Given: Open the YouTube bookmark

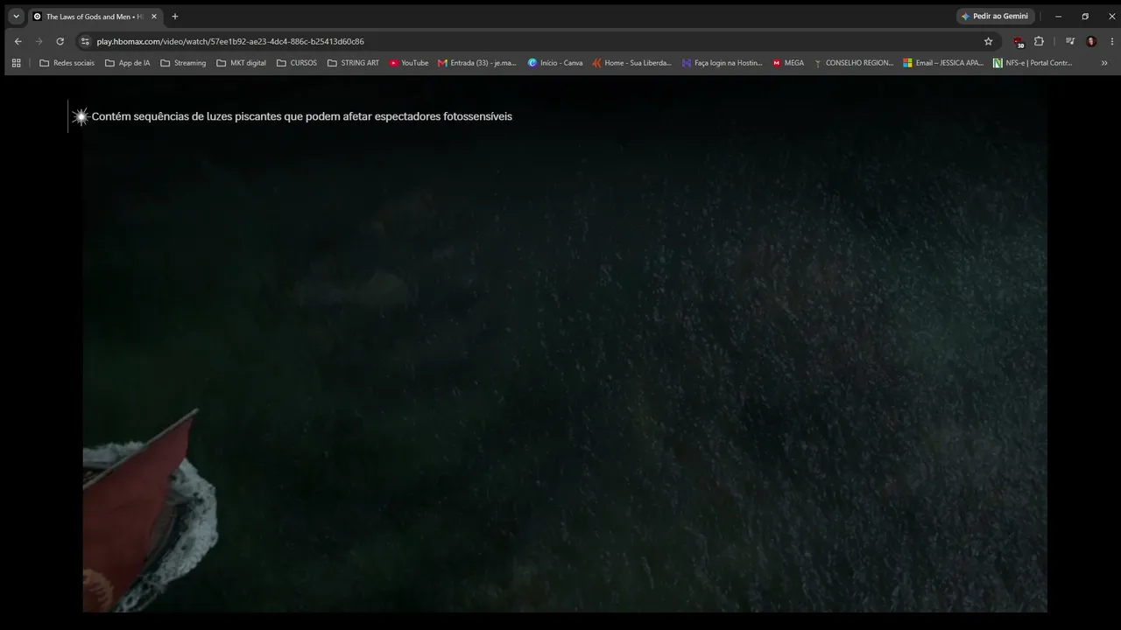Looking at the screenshot, I should 409,63.
